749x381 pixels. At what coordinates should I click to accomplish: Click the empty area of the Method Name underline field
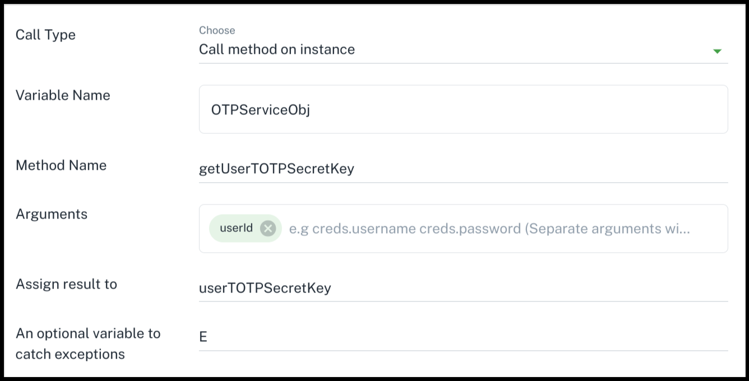click(x=541, y=169)
